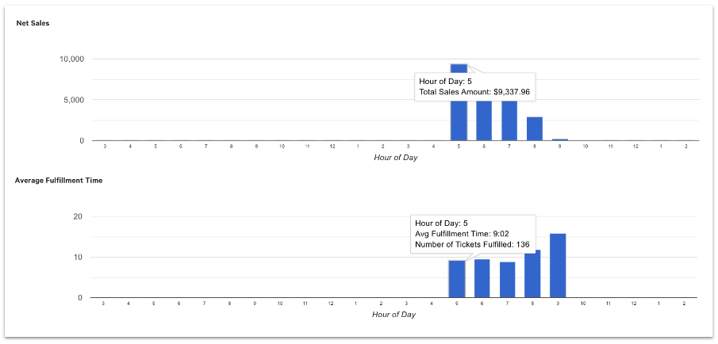
Task: Select the hour 6 Net Sales bar
Action: point(483,120)
